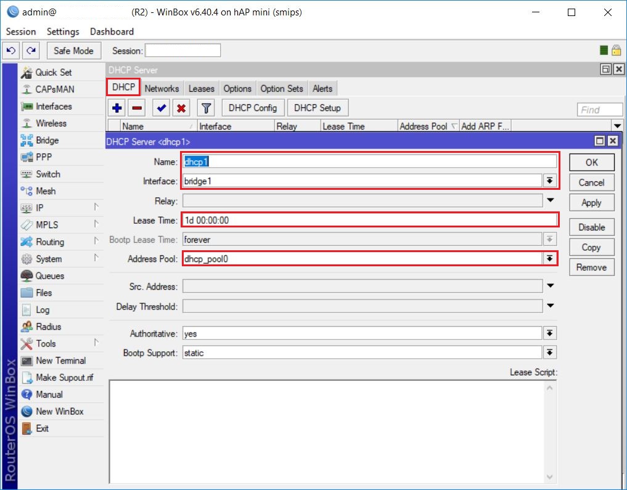Screen dimensions: 627x490
Task: Open the Dashboard menu
Action: (112, 31)
